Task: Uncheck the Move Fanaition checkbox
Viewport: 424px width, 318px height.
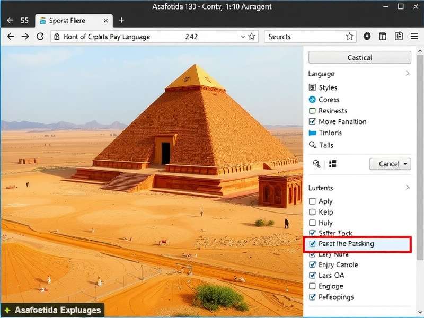Action: 312,122
